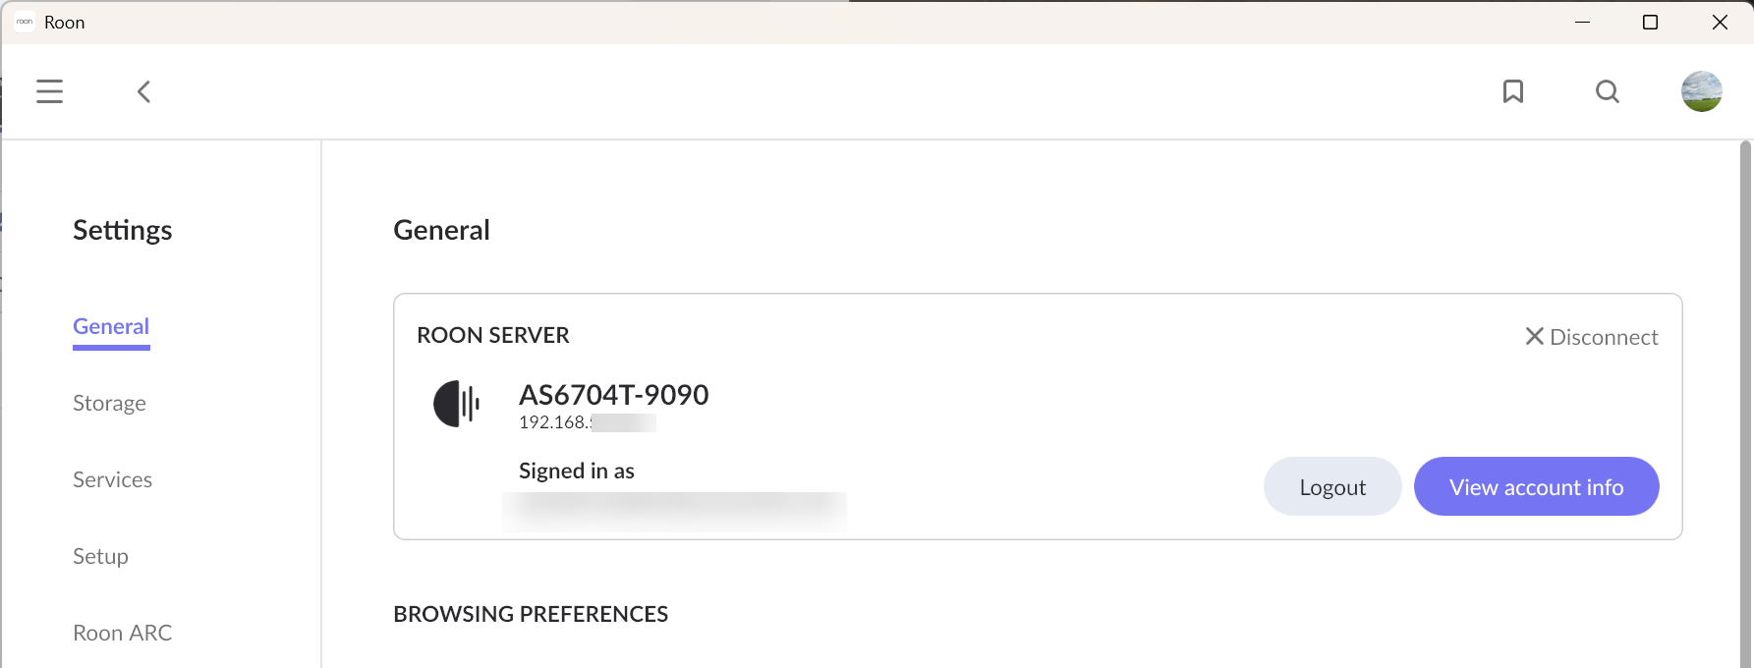Maximize the Roon window

point(1650,22)
